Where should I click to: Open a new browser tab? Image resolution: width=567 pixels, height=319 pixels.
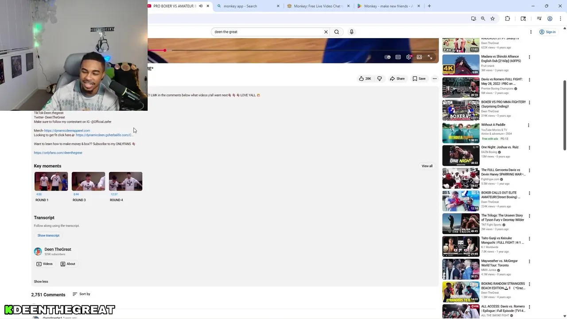point(429,6)
